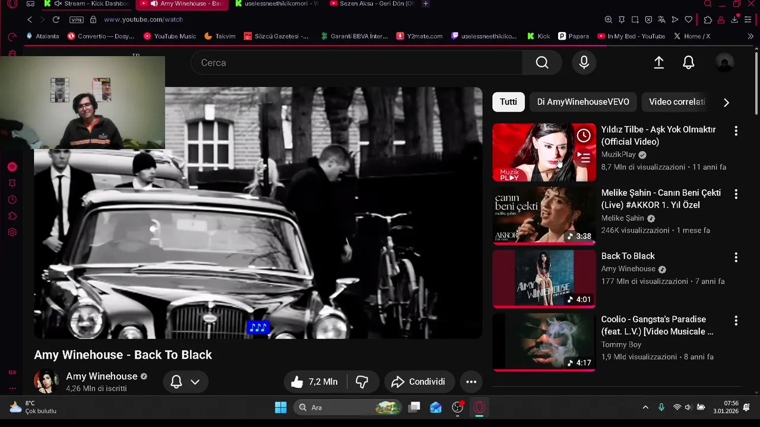Open Coolio Gangsta's Paradise thumbnail
This screenshot has width=760, height=427.
(544, 342)
